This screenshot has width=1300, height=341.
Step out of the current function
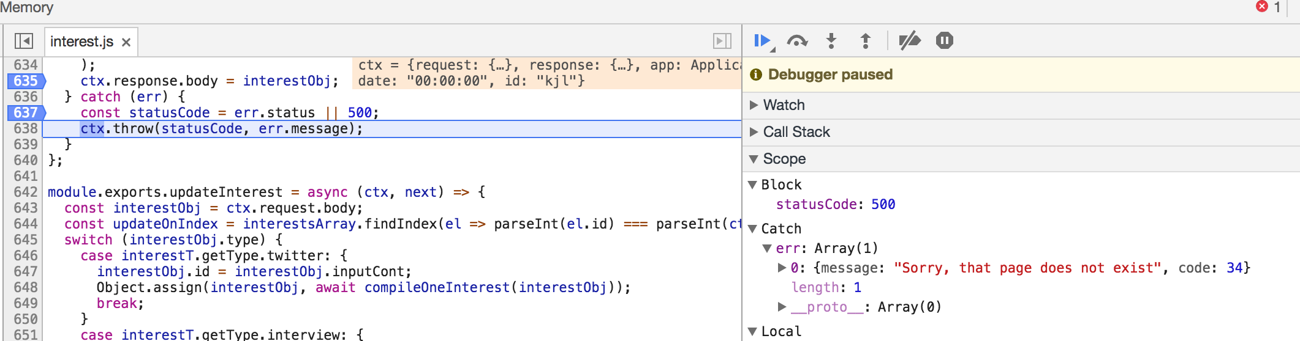point(866,41)
